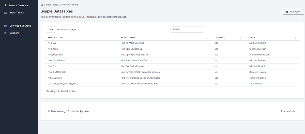The image size is (305, 134).
Task: Click the home icon in the breadcrumb
Action: coord(42,5)
